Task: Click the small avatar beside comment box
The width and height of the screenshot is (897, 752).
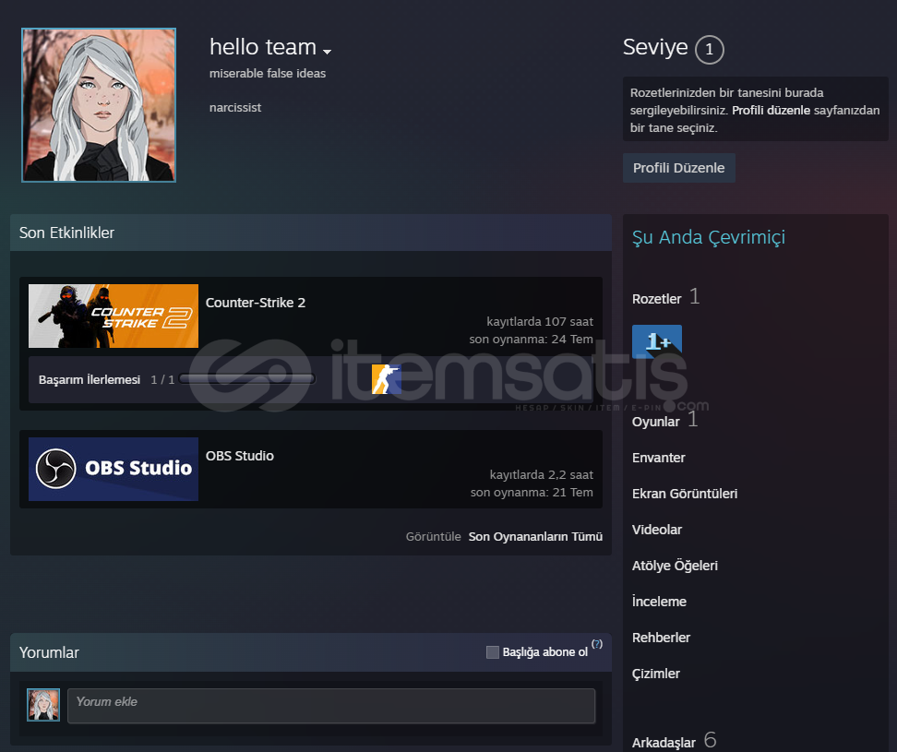Action: point(43,705)
